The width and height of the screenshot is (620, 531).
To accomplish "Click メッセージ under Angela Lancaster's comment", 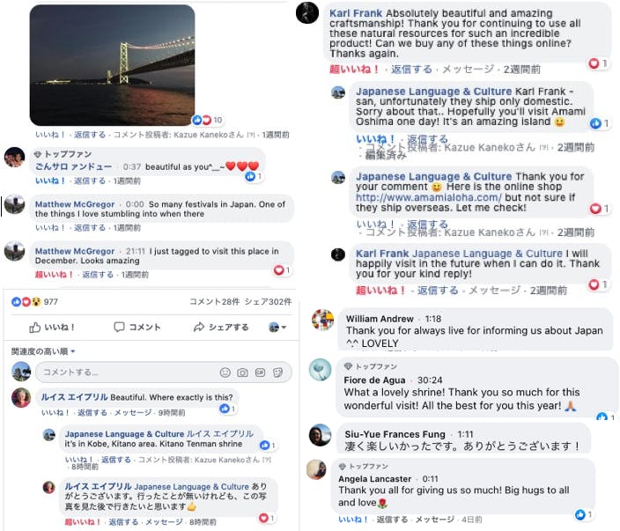I will [x=435, y=520].
